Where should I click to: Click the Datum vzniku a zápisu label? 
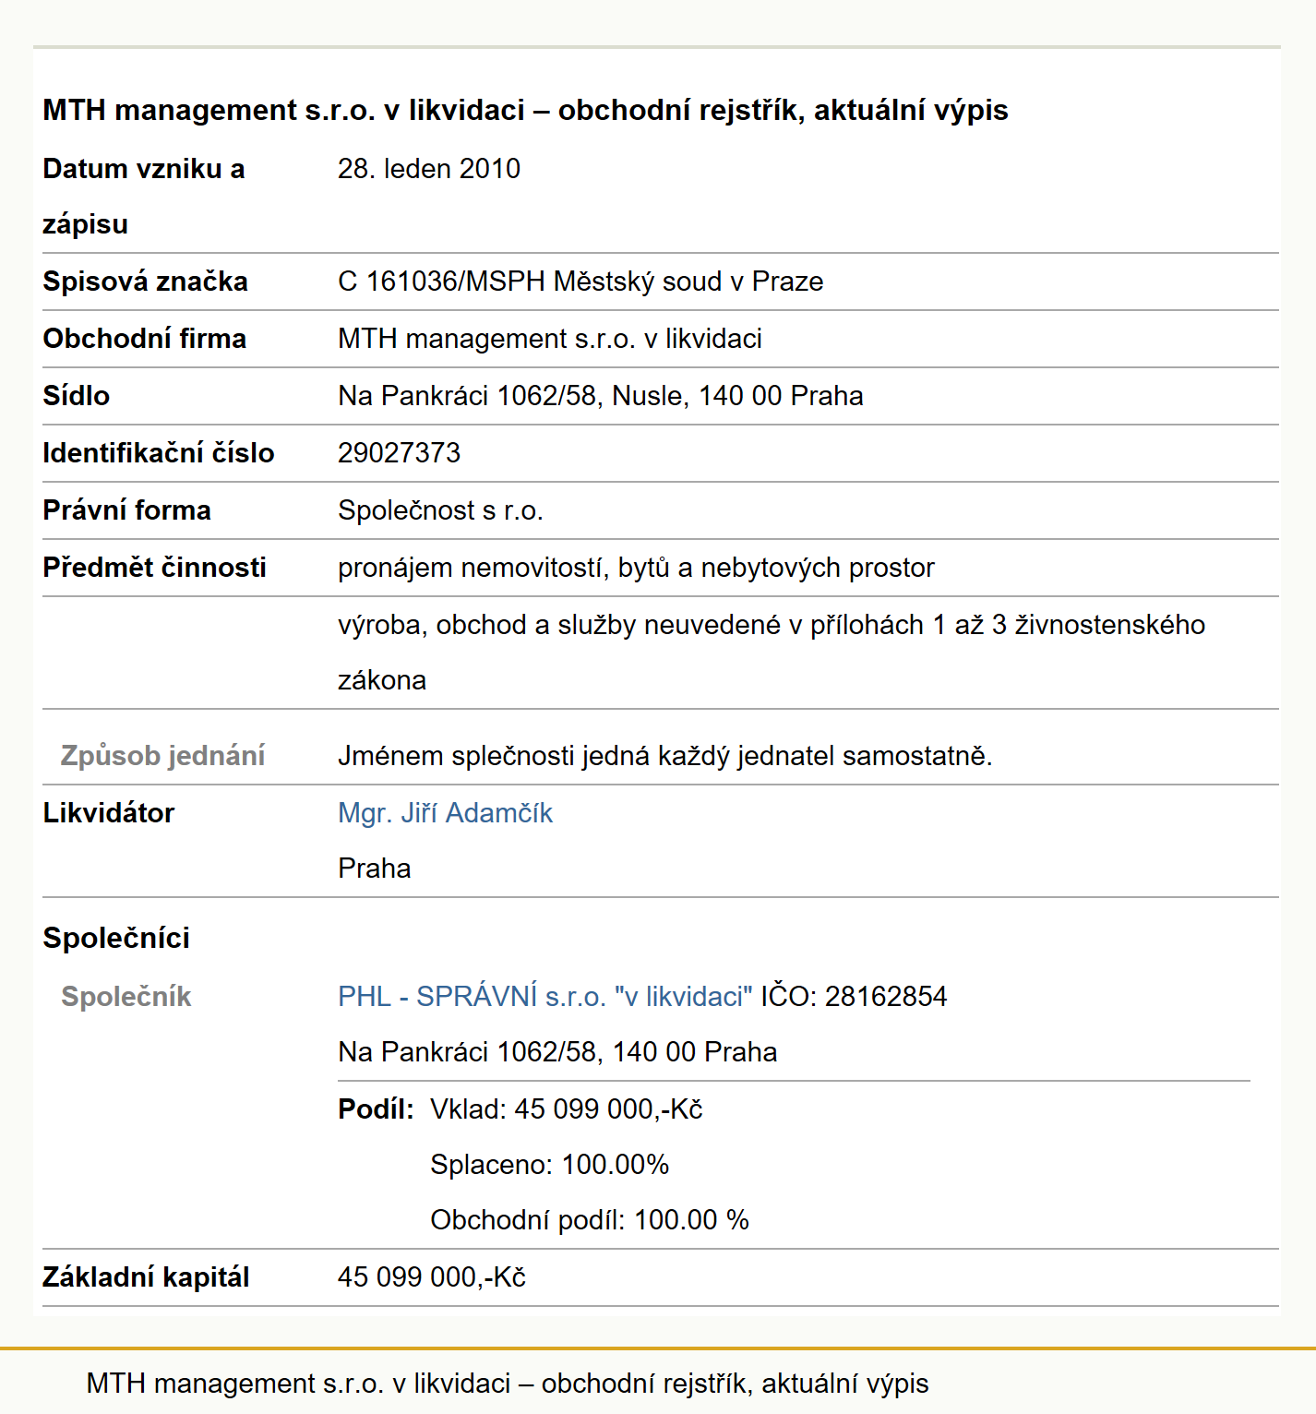click(x=143, y=197)
